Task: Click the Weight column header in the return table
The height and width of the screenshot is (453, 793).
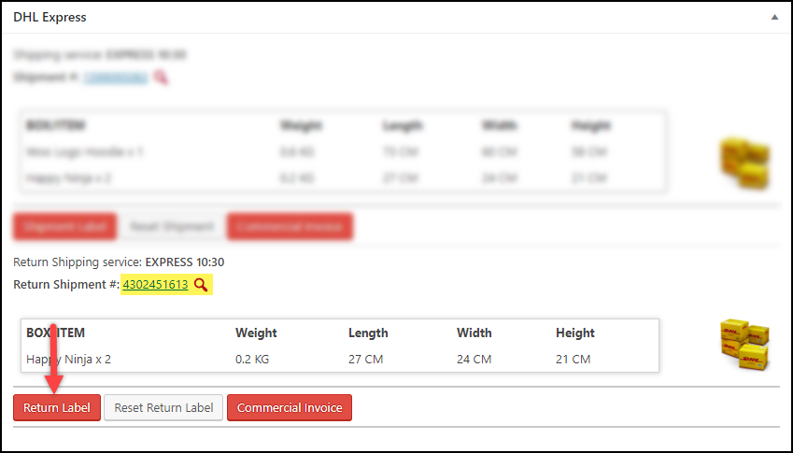Action: [x=256, y=333]
